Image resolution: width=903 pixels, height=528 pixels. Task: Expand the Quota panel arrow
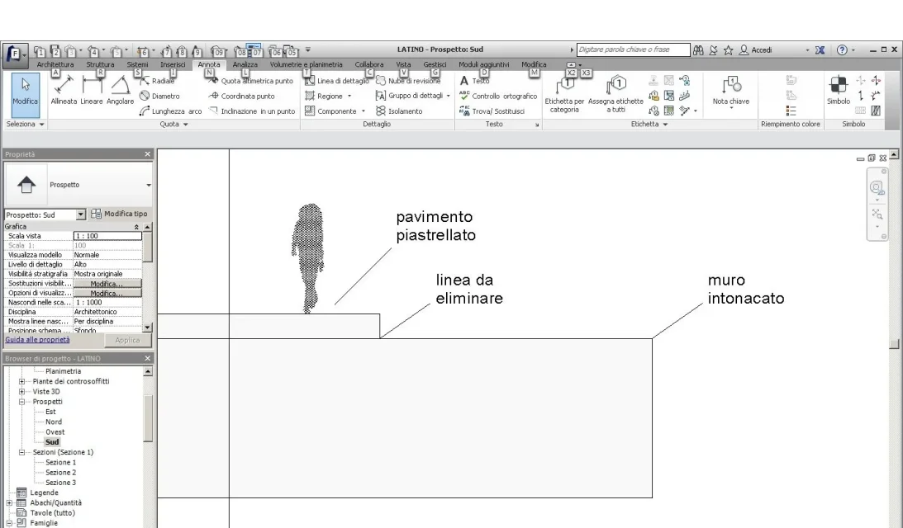[185, 125]
